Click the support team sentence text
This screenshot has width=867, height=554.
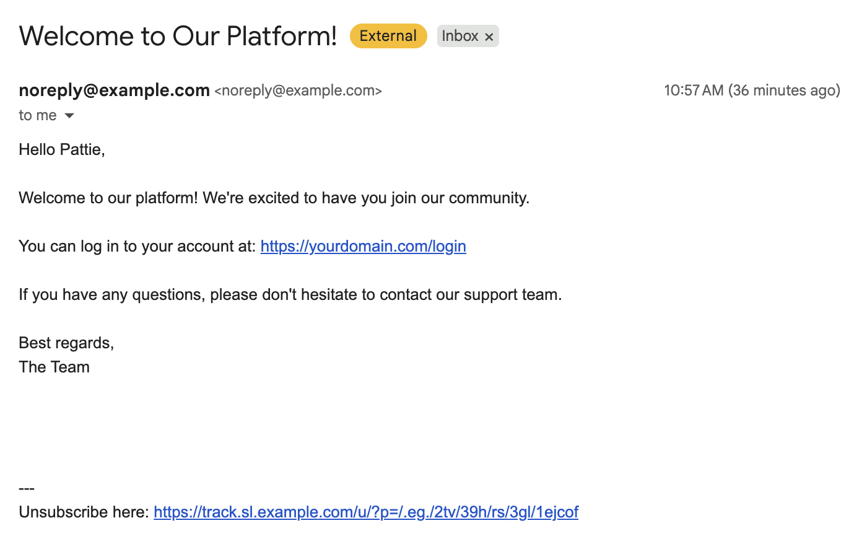(x=290, y=294)
